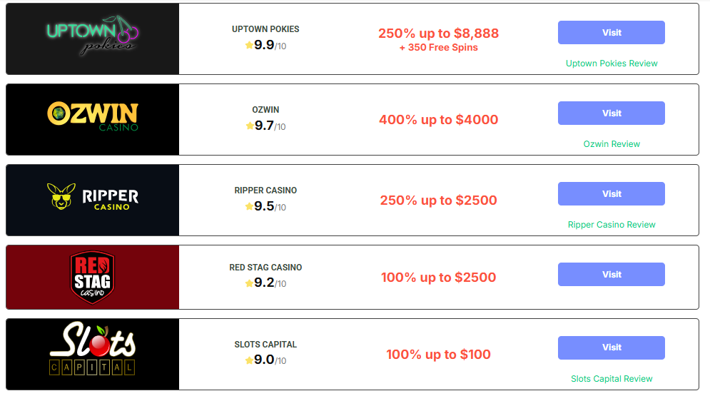Viewport: 710px width, 396px height.
Task: Click the star beside Red Stag 9.2 rating
Action: [x=249, y=283]
